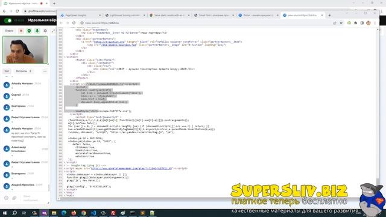Close the webinar tab in the background browser
The image size is (386, 217).
[46, 4]
